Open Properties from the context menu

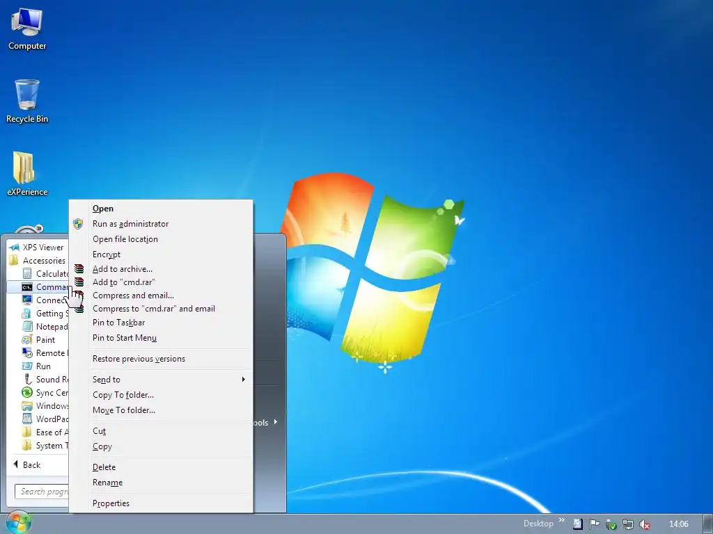point(161,503)
